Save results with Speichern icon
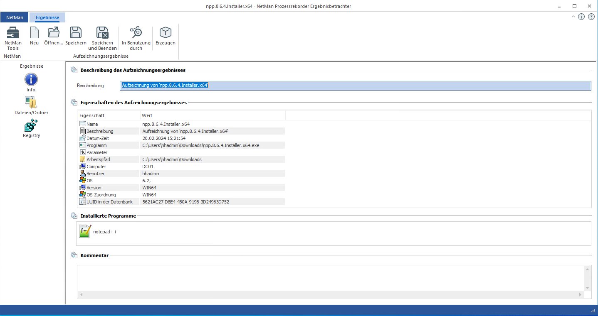This screenshot has width=598, height=316. (76, 33)
